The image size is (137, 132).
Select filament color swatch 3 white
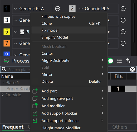coord(7,20)
